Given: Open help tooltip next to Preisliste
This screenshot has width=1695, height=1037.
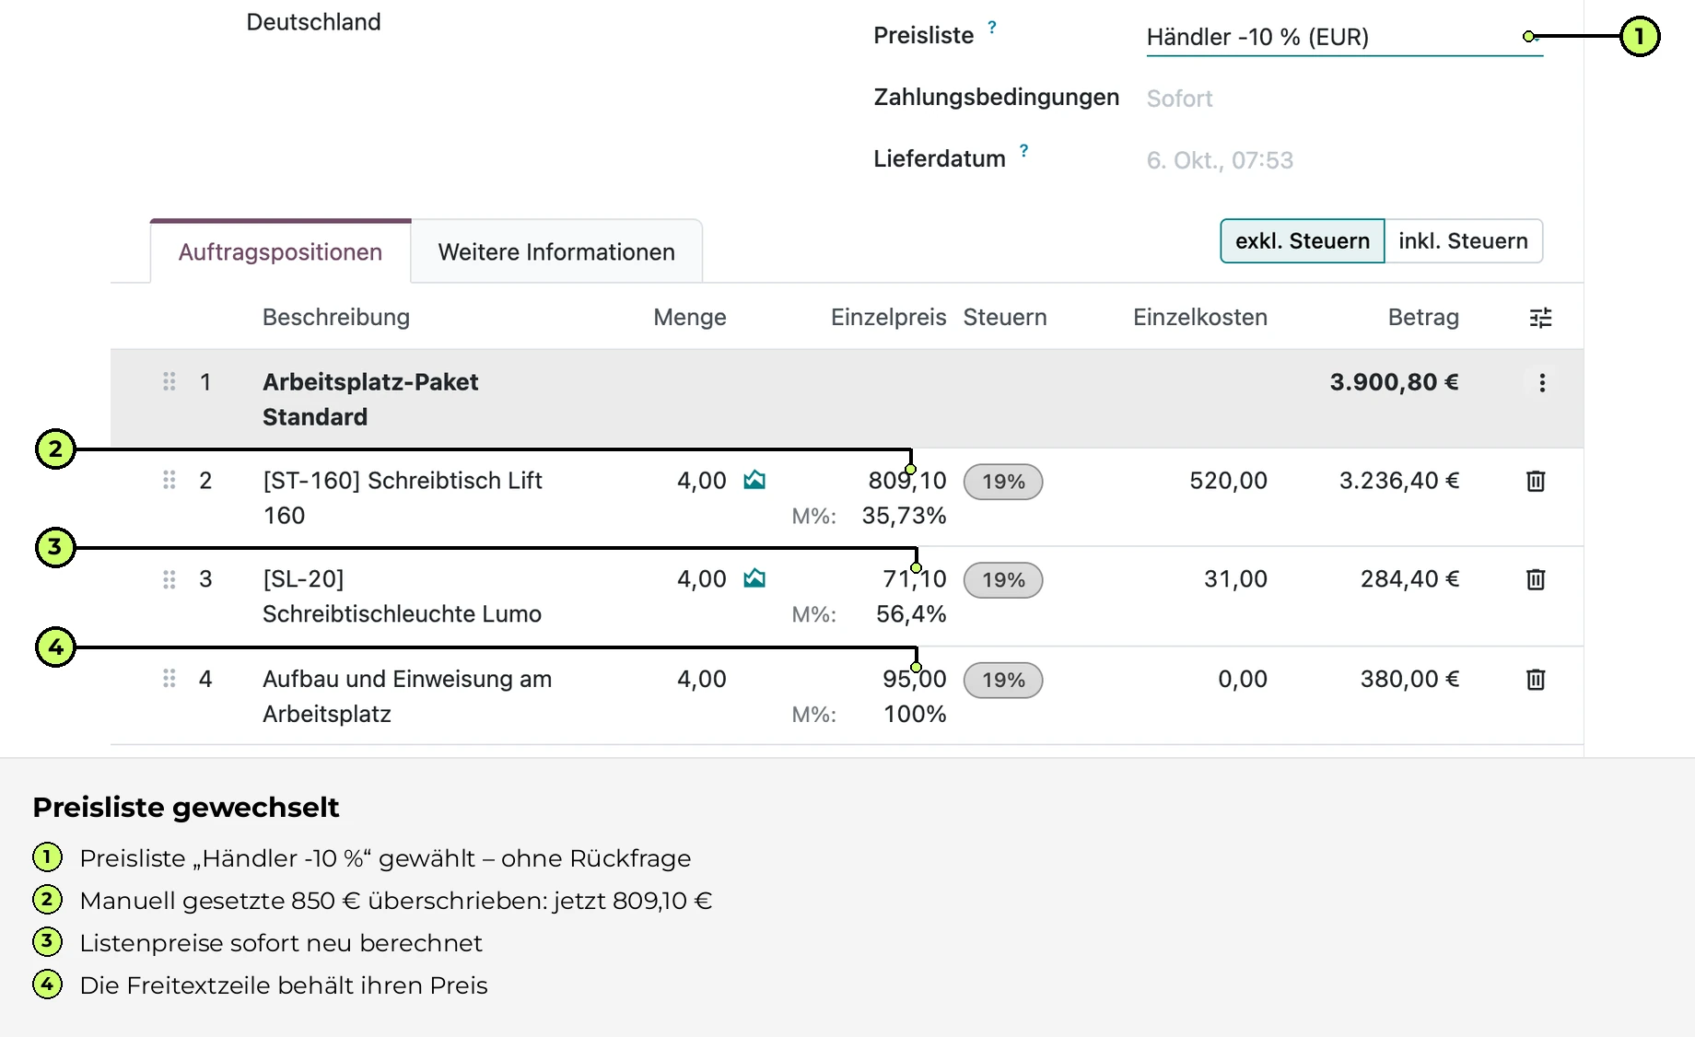Looking at the screenshot, I should [x=992, y=27].
